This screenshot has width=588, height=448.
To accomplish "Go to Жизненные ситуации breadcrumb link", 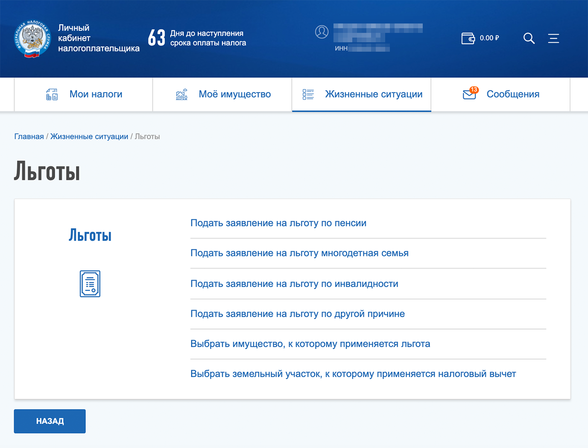I will tap(89, 137).
